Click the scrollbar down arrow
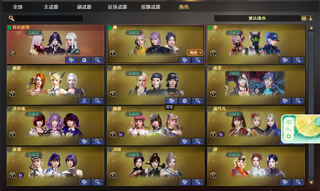Viewport: 320px width, 191px height. coord(311,183)
